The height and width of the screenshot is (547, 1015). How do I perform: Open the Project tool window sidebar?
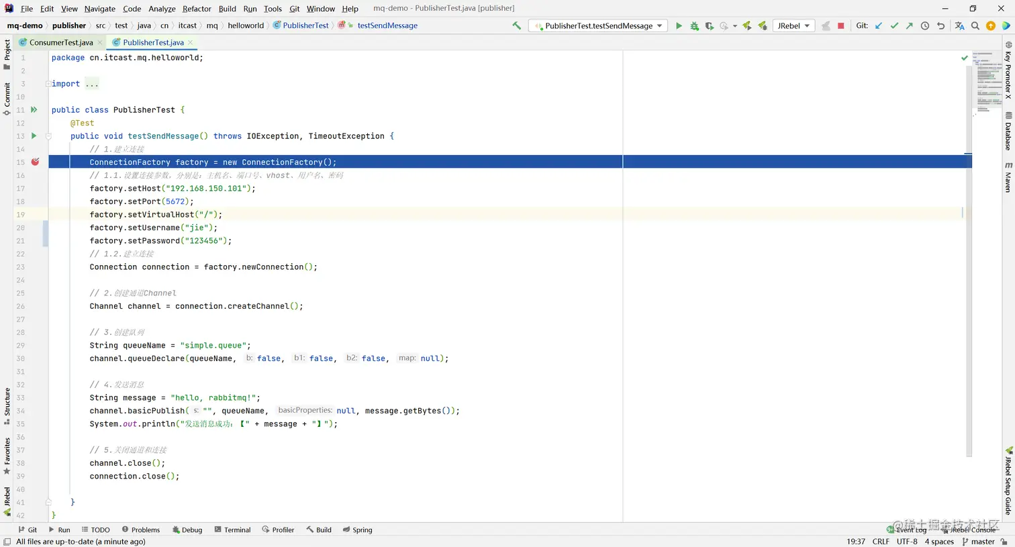[7, 54]
